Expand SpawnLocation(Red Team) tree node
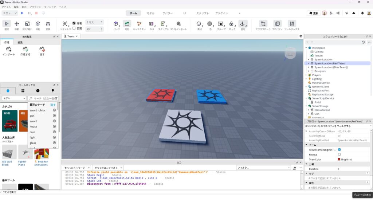The image size is (373, 200). (x=309, y=63)
